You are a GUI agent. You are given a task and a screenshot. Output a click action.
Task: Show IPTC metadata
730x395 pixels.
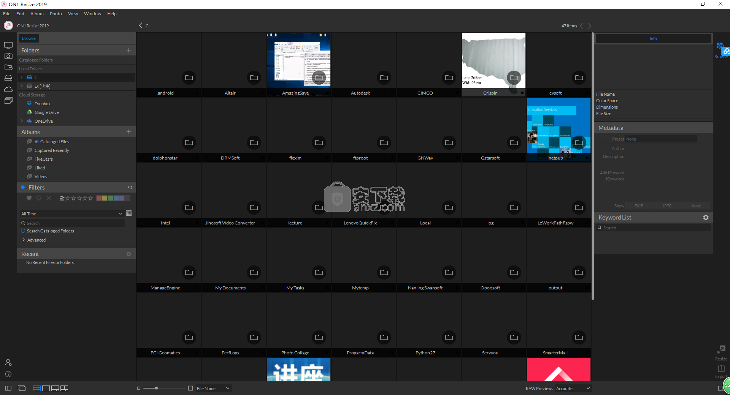pyautogui.click(x=667, y=206)
